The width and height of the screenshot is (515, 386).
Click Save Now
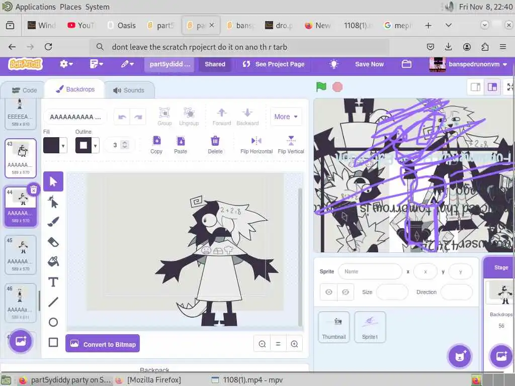[x=369, y=64]
